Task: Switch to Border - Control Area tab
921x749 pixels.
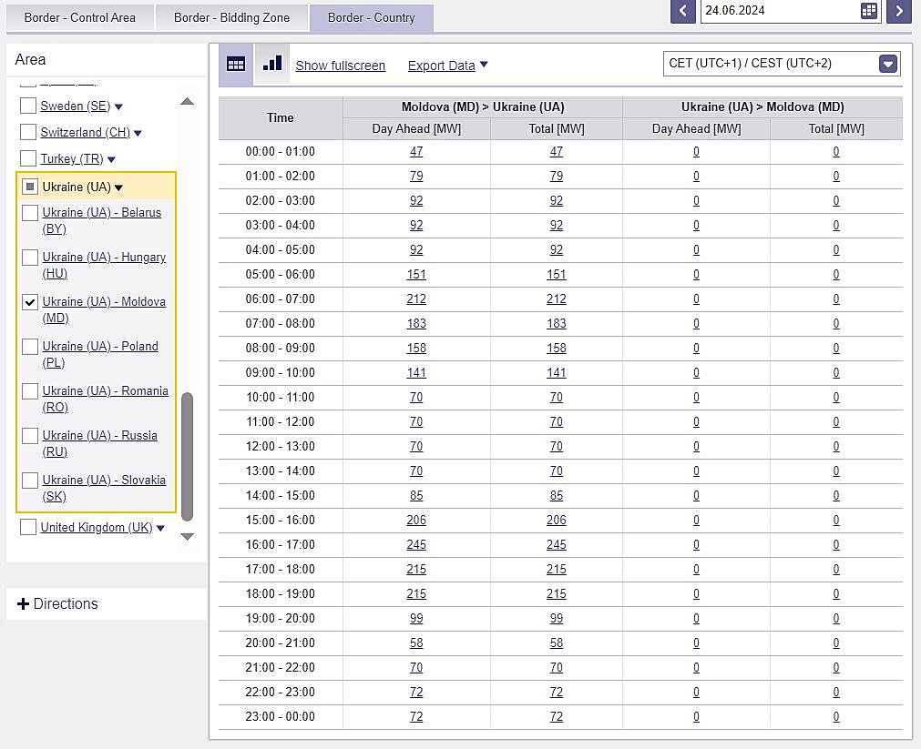Action: coord(79,17)
